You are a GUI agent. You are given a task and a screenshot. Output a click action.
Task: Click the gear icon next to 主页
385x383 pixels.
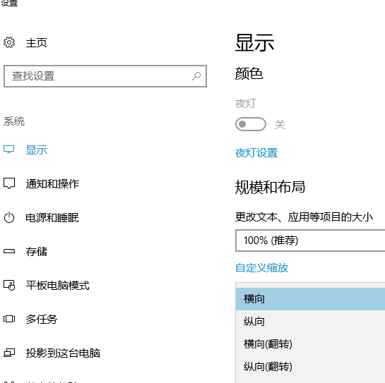point(9,42)
